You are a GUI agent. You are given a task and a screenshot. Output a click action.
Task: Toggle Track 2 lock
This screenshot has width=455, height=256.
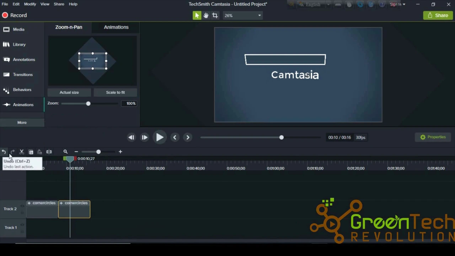22,213
